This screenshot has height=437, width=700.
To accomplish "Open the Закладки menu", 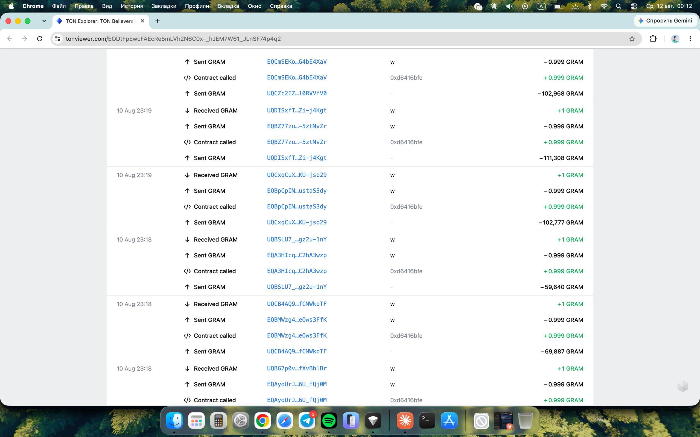I will point(164,6).
